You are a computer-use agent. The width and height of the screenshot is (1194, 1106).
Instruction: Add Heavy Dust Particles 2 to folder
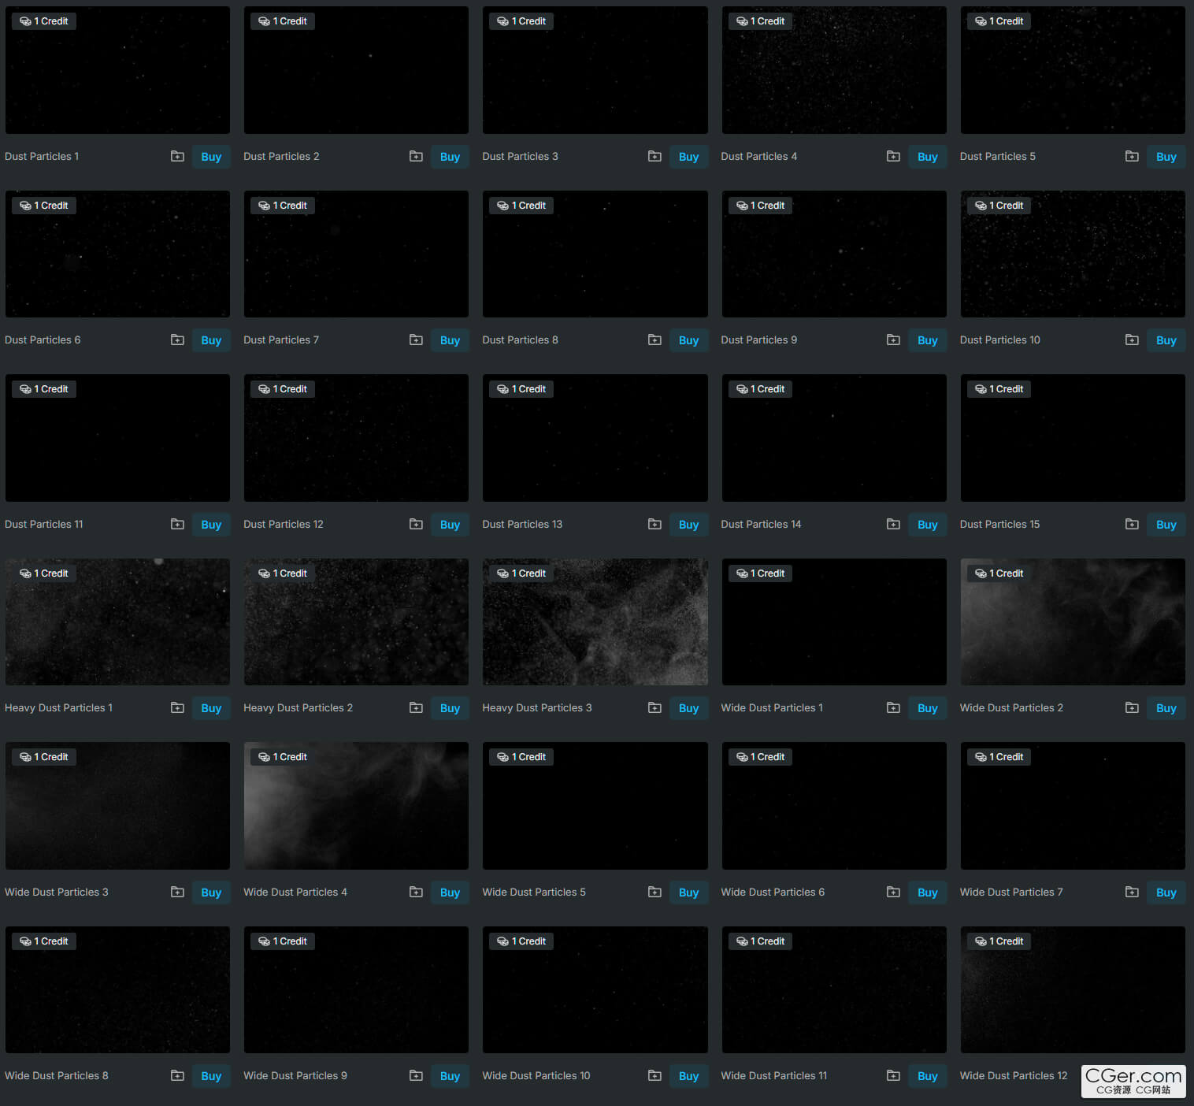pos(416,707)
